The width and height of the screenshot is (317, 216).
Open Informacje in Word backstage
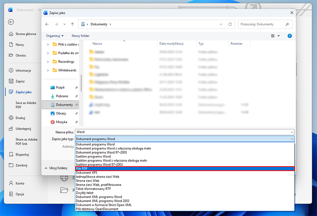pos(20,70)
